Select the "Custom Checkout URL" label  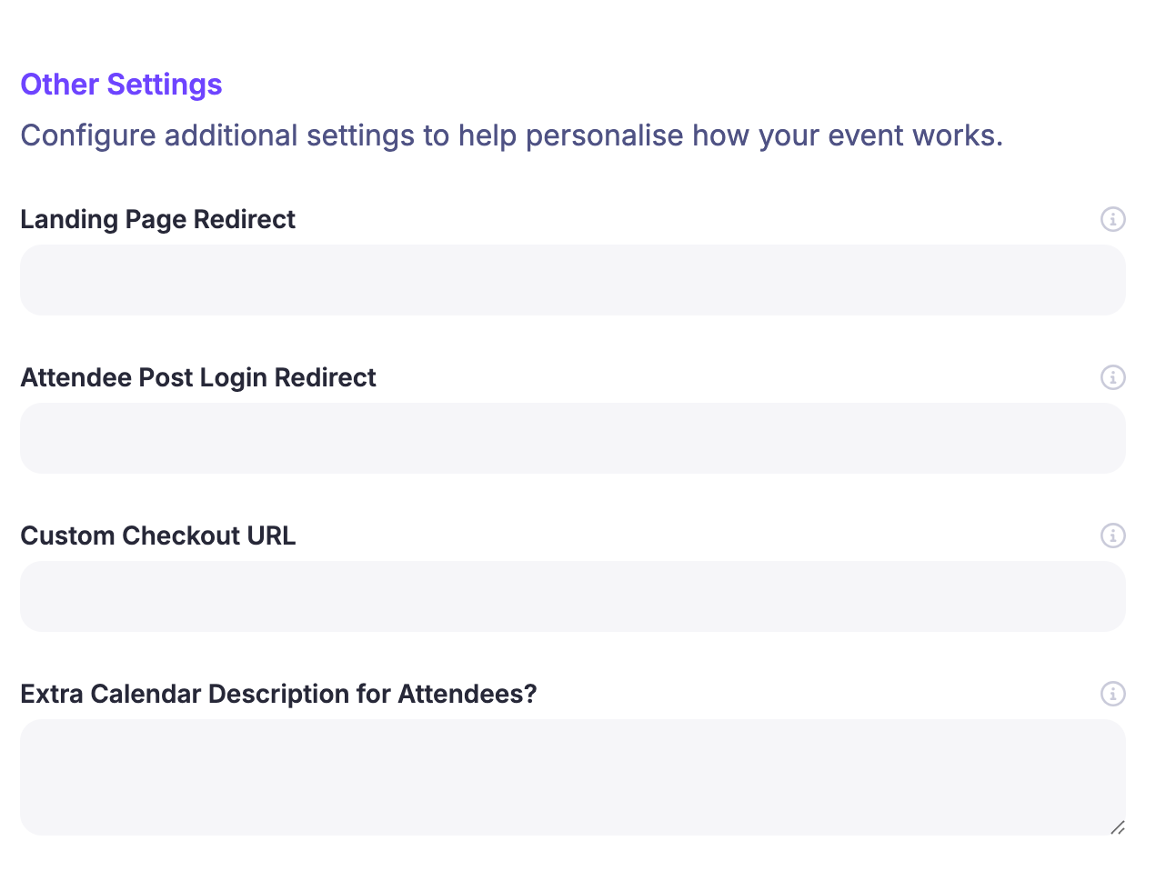tap(158, 536)
